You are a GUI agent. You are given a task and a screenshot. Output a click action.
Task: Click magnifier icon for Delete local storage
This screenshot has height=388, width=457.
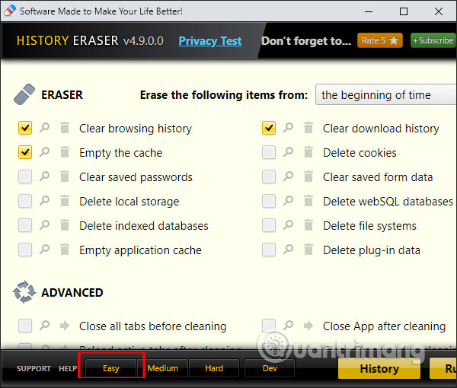(45, 201)
